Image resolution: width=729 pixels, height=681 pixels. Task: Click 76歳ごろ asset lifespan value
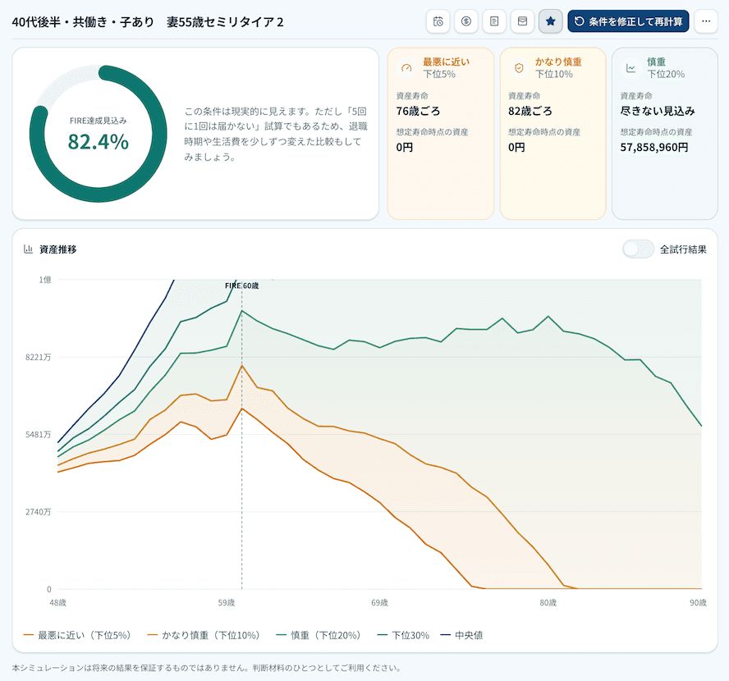coord(418,111)
